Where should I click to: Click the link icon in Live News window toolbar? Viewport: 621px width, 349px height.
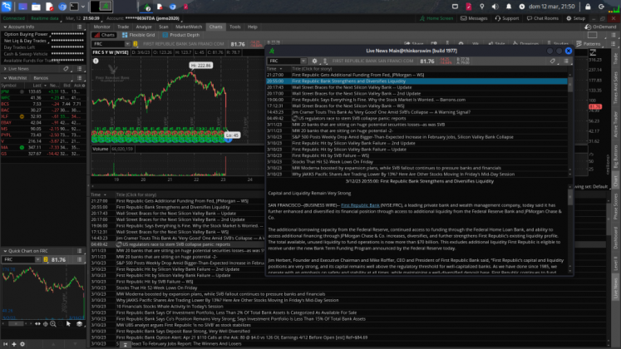pyautogui.click(x=553, y=61)
